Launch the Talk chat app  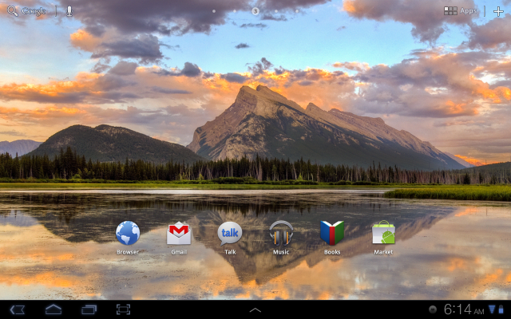pos(230,238)
